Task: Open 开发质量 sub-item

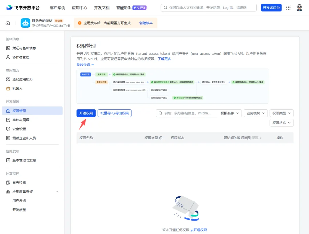Action: [19, 210]
